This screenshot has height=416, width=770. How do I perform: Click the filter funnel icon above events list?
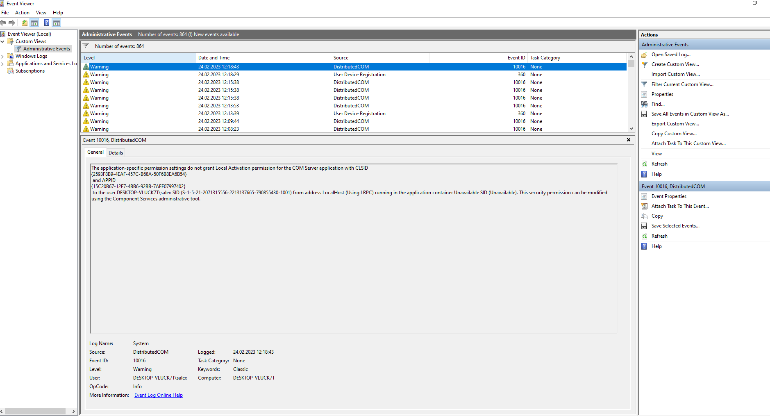[x=86, y=46]
